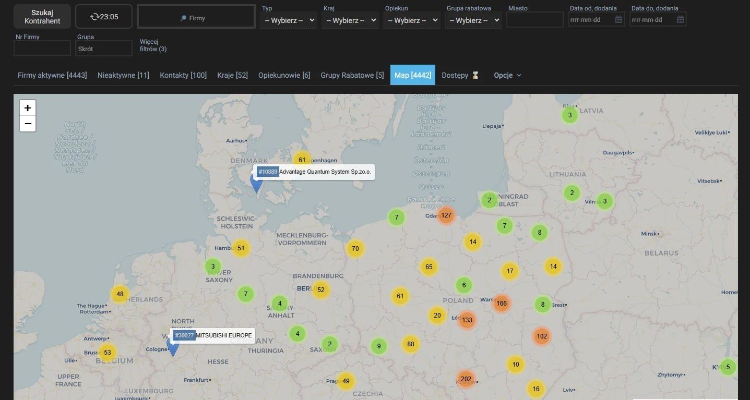The width and height of the screenshot is (750, 400).
Task: Select the orange 202 cluster marker
Action: click(x=466, y=379)
